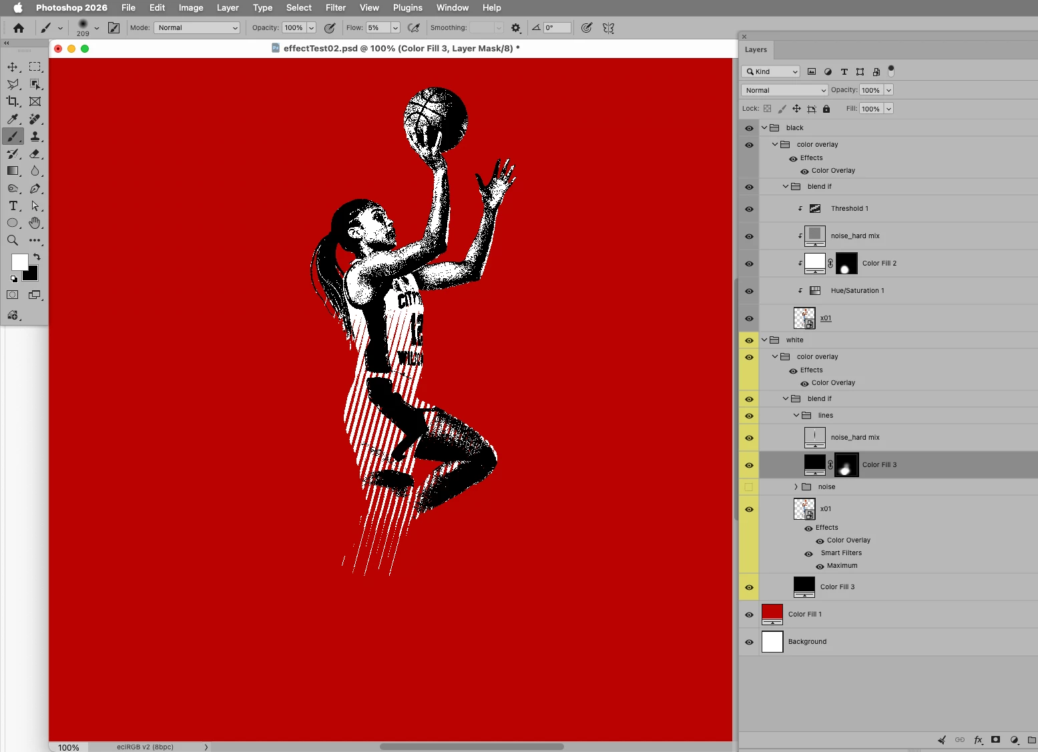1038x752 pixels.
Task: Open the layer Fill dropdown arrow
Action: 888,109
